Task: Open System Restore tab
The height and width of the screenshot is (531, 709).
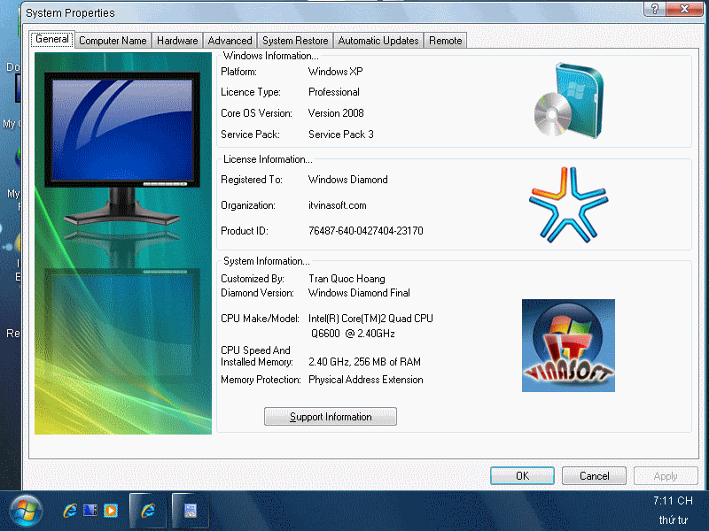Action: pos(295,41)
